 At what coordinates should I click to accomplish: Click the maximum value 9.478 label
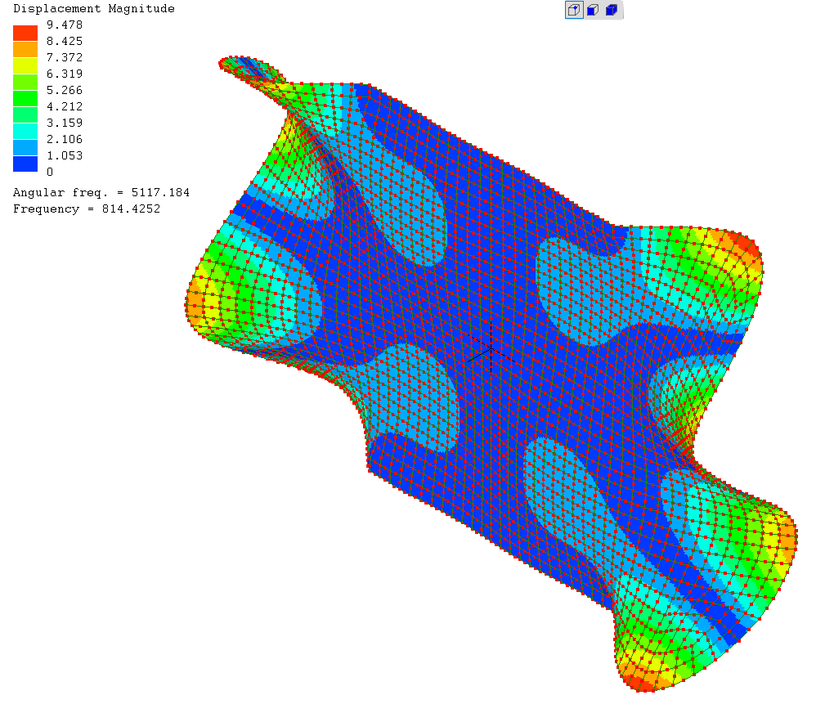point(65,25)
